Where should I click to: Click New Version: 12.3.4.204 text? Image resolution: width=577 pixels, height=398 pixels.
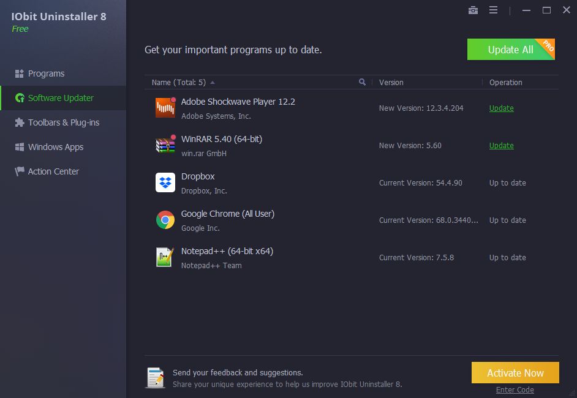421,108
